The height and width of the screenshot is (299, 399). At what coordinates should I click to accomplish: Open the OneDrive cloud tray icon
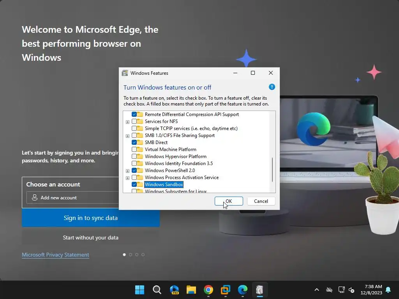pyautogui.click(x=329, y=290)
